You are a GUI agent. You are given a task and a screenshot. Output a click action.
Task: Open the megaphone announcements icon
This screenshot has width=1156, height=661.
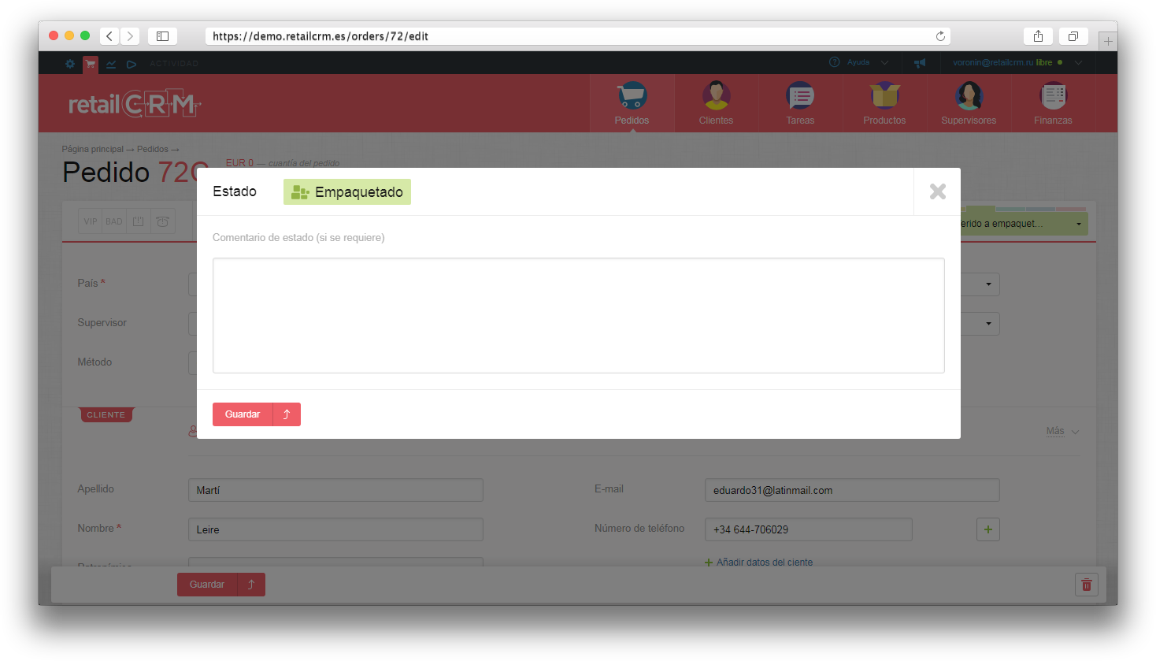pyautogui.click(x=920, y=62)
